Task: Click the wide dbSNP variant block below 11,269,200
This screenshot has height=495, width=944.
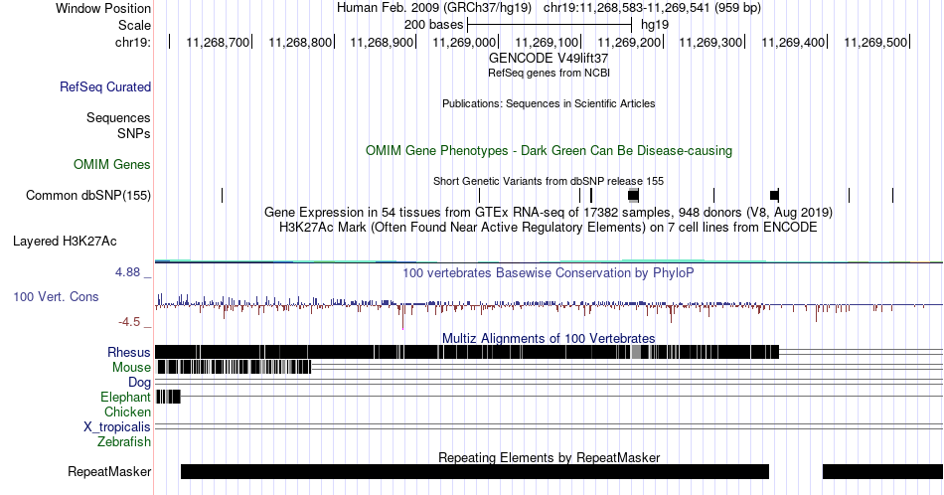Action: pyautogui.click(x=633, y=195)
